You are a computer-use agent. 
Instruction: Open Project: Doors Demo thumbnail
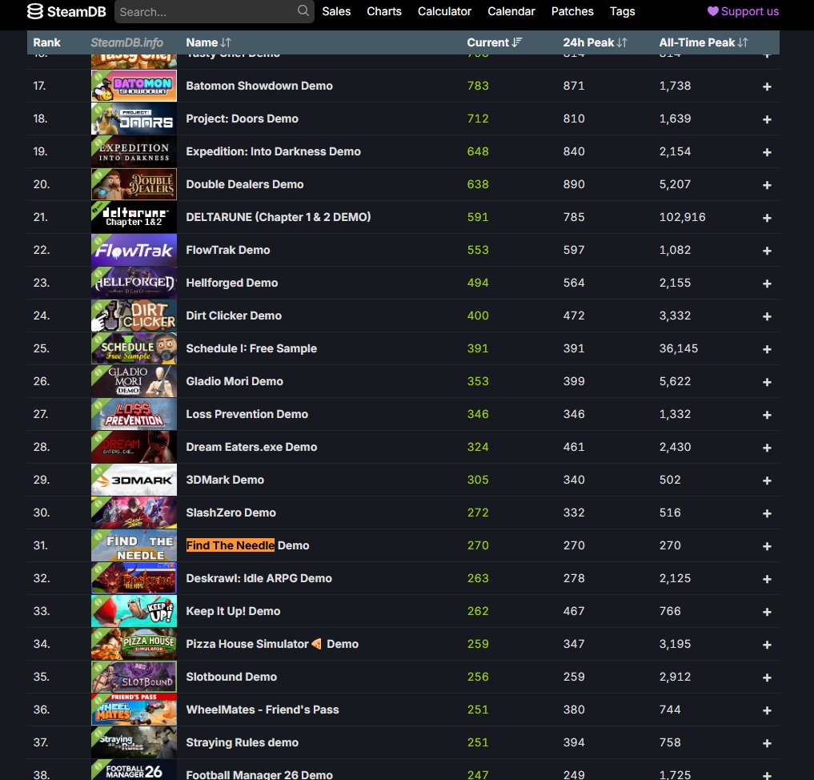pyautogui.click(x=134, y=119)
